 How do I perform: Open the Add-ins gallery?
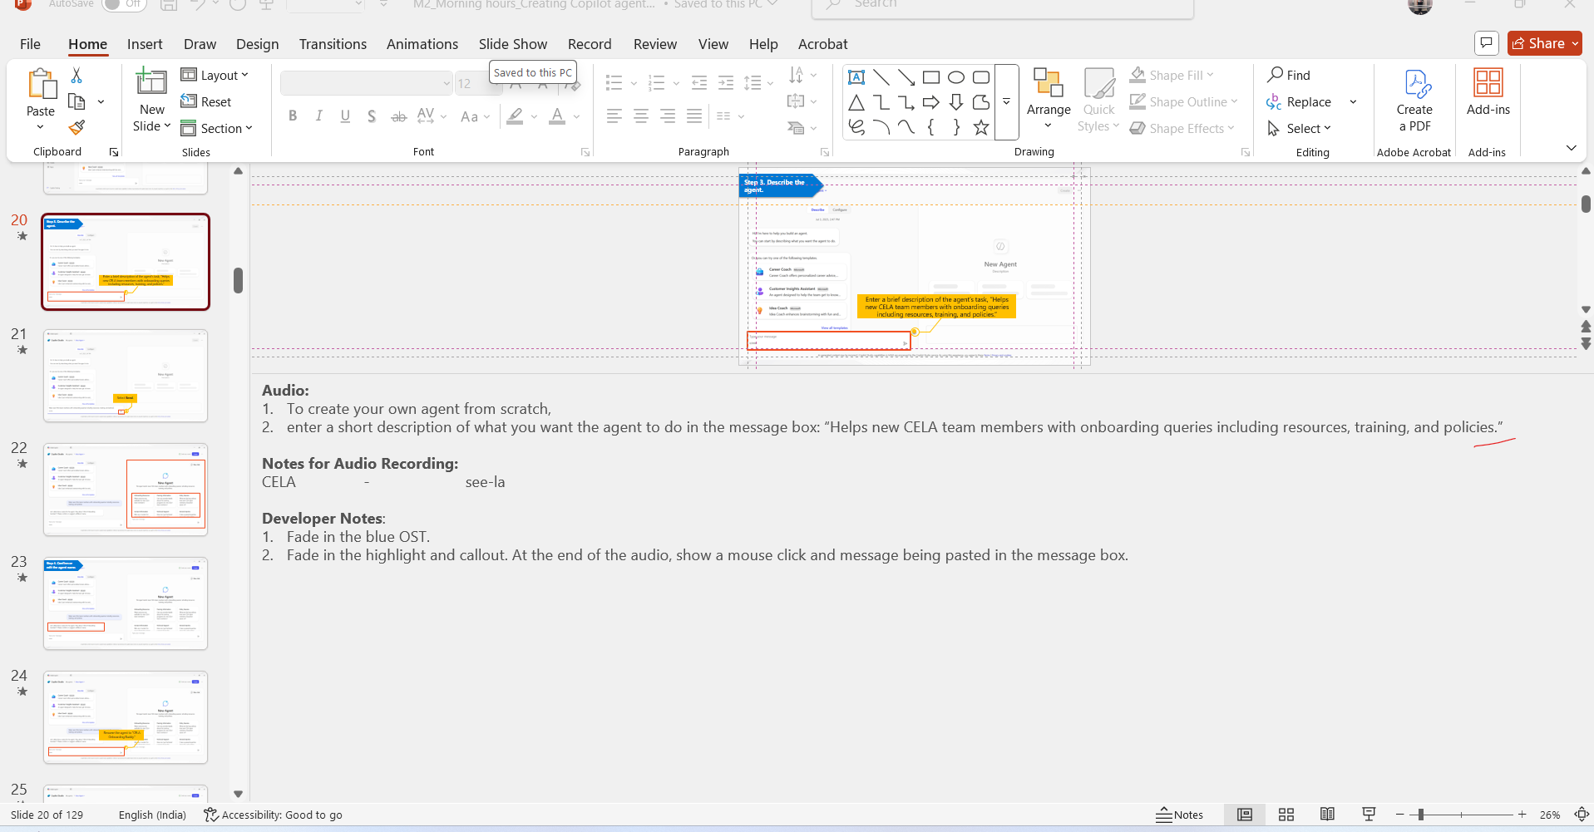[x=1488, y=91]
